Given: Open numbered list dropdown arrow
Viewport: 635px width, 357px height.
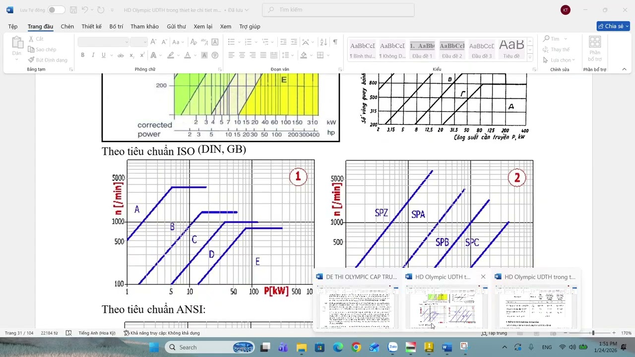Looking at the screenshot, I should coord(256,42).
